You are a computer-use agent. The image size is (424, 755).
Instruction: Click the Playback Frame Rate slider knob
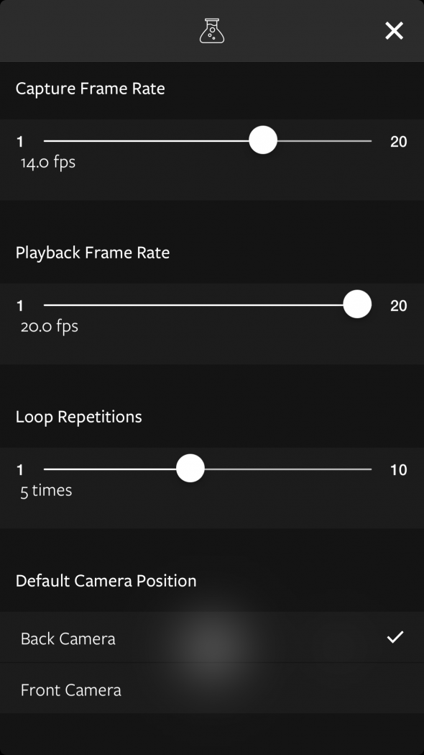[357, 304]
